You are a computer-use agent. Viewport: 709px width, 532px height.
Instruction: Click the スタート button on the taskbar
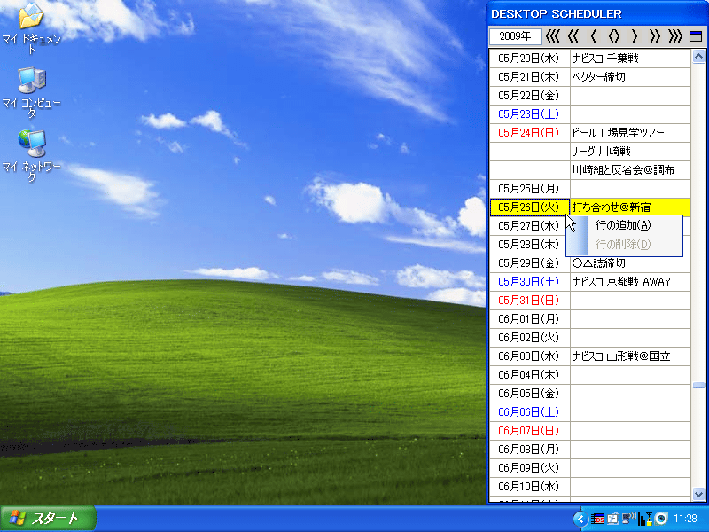(x=49, y=519)
